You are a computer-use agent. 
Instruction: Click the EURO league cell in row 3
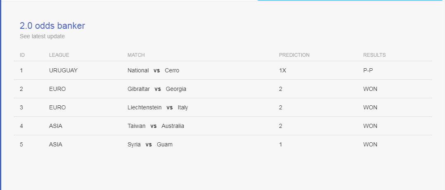(x=57, y=107)
